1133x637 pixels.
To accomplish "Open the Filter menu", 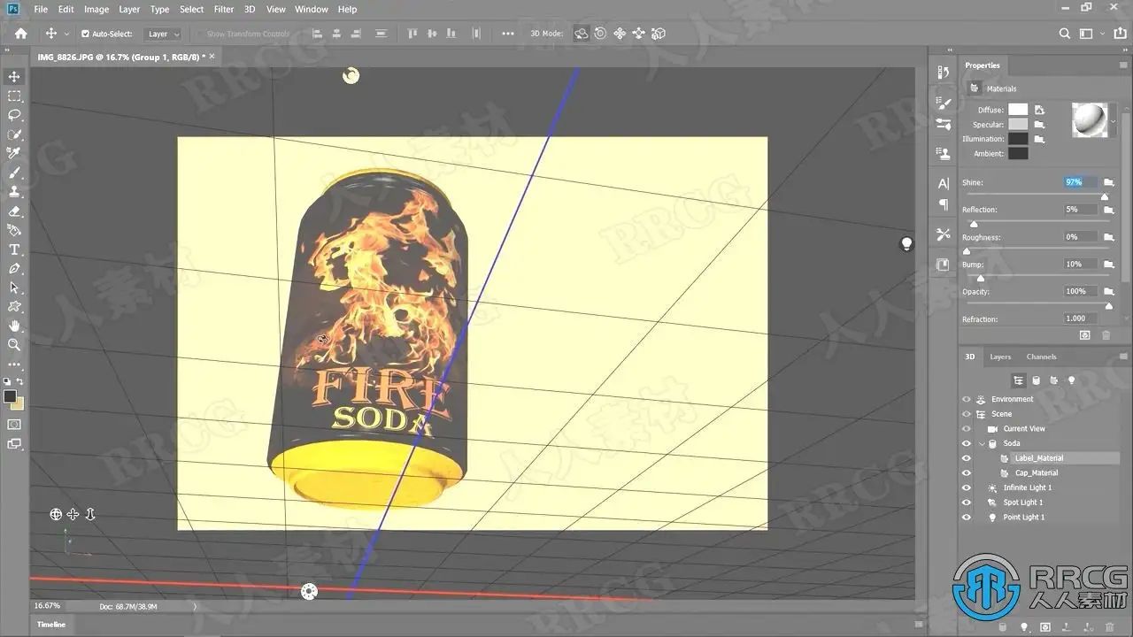I will [x=224, y=9].
